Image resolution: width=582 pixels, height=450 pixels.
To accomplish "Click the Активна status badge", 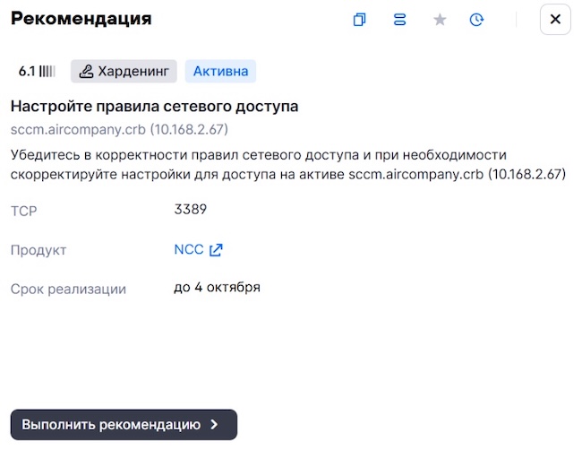I will coord(220,72).
